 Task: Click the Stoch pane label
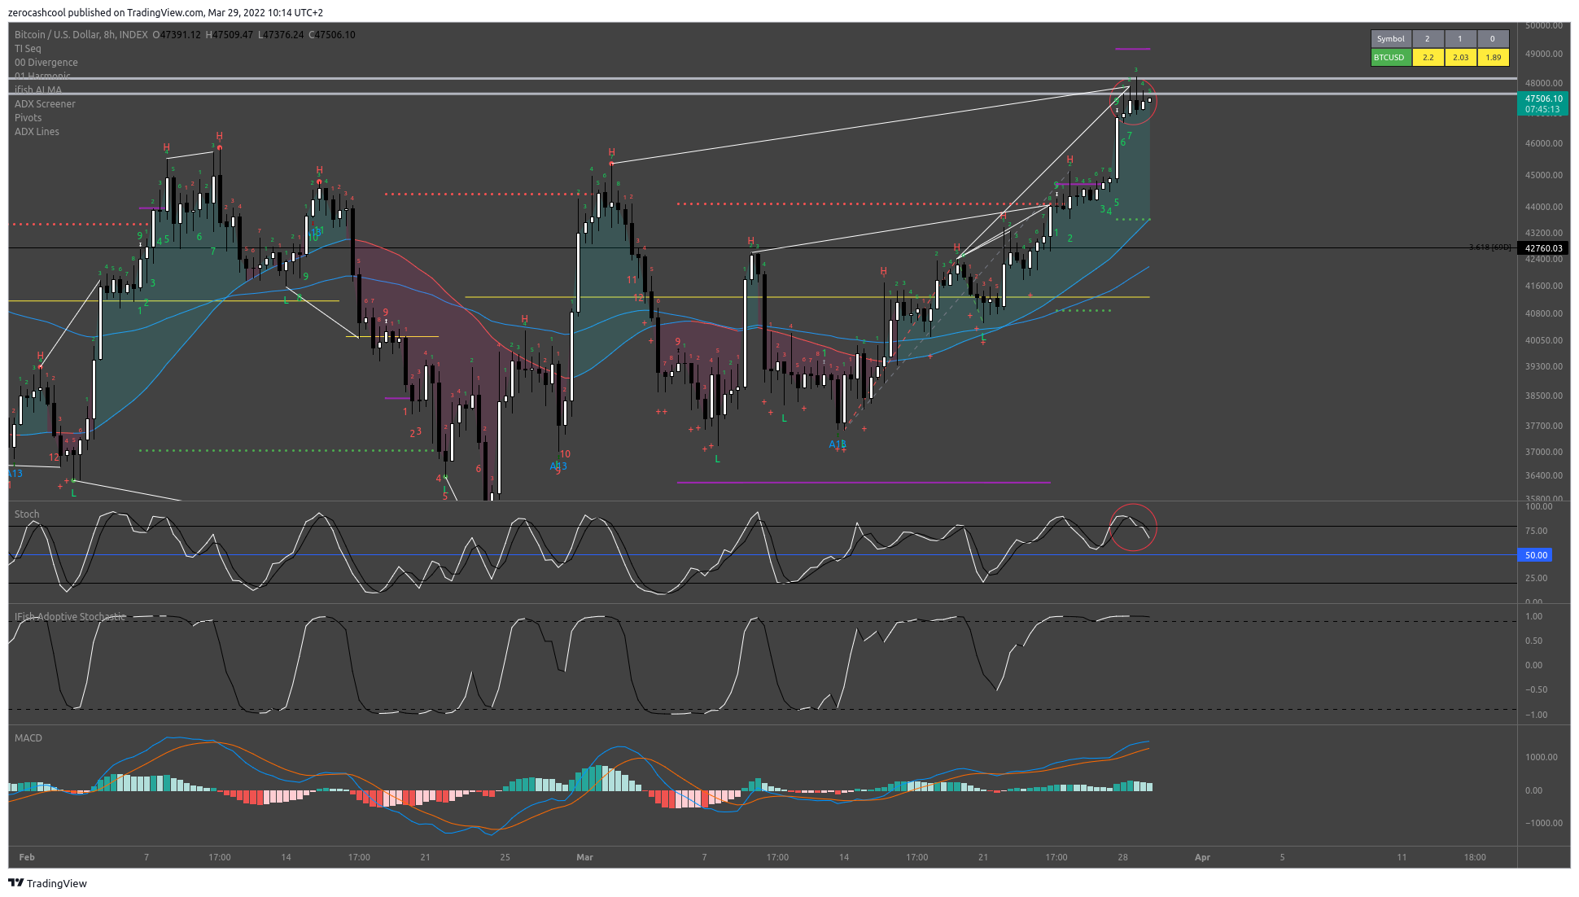pos(27,514)
